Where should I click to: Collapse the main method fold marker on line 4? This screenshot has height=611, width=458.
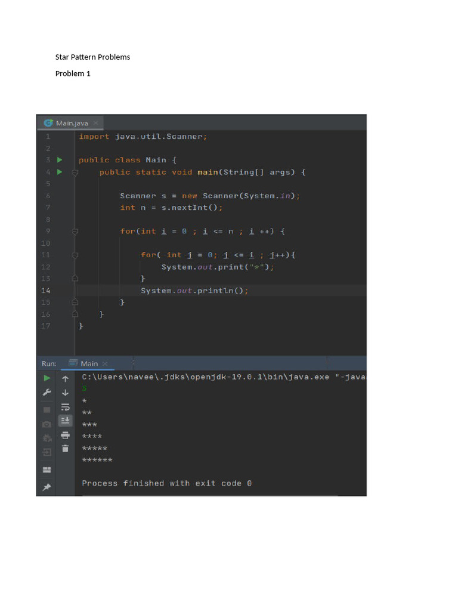[75, 172]
